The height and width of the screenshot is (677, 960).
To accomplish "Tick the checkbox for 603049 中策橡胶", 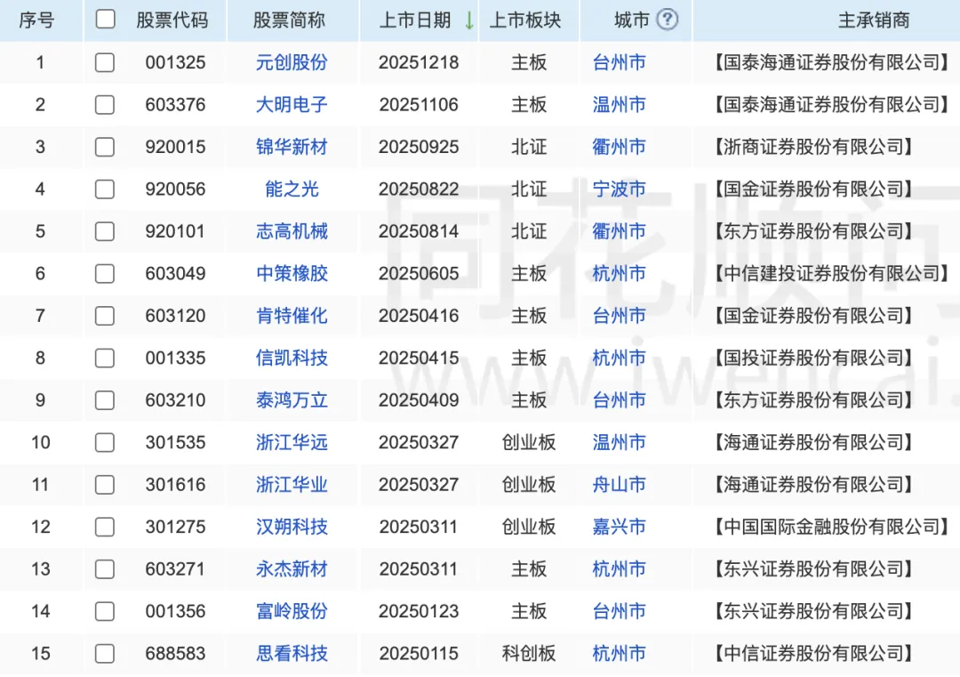I will [105, 273].
